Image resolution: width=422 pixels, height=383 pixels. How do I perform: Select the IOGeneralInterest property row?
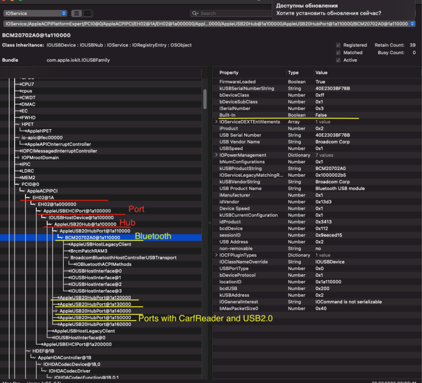(x=317, y=302)
